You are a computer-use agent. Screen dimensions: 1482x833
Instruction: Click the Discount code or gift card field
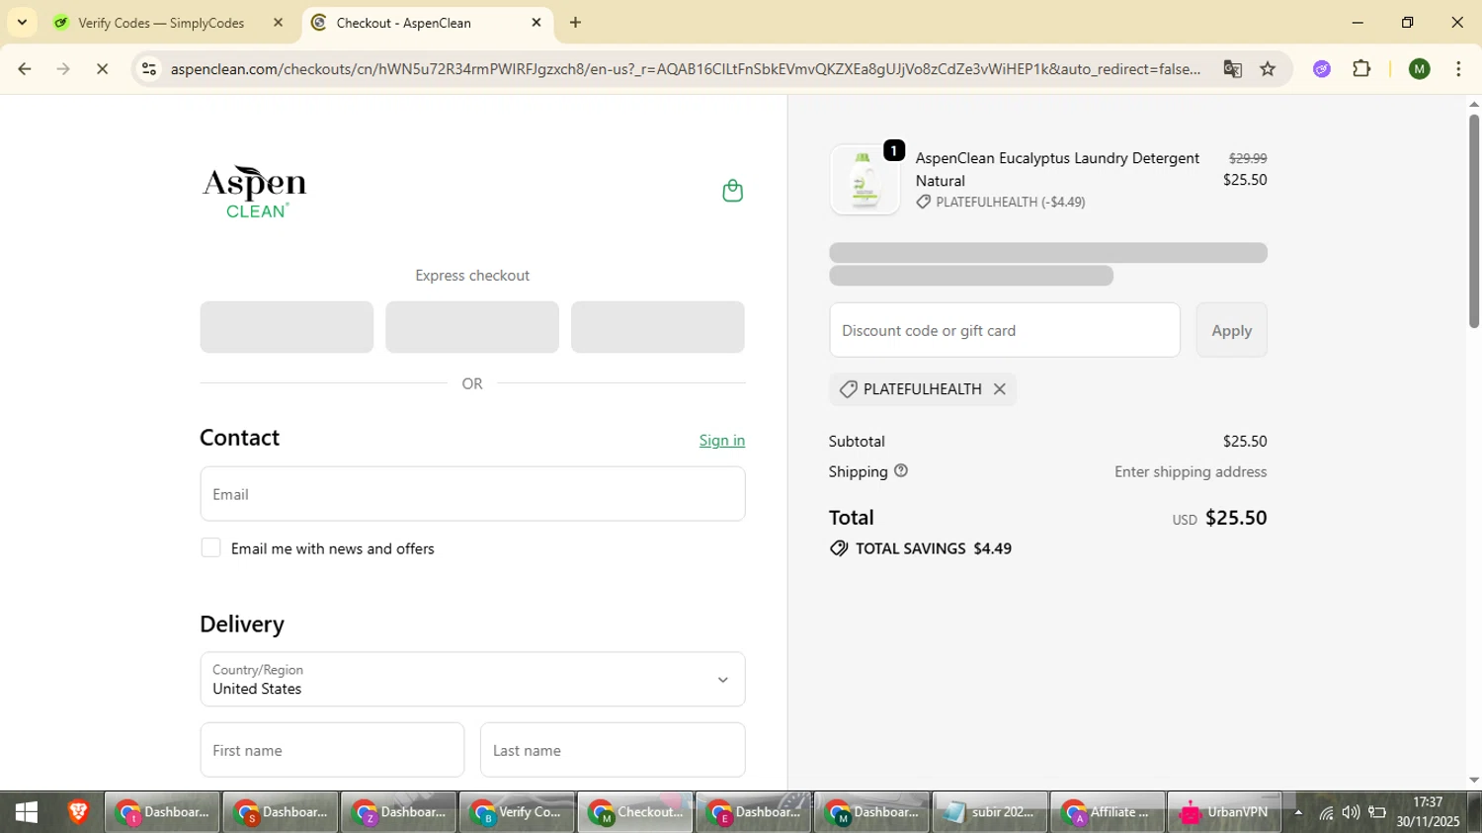click(1005, 330)
